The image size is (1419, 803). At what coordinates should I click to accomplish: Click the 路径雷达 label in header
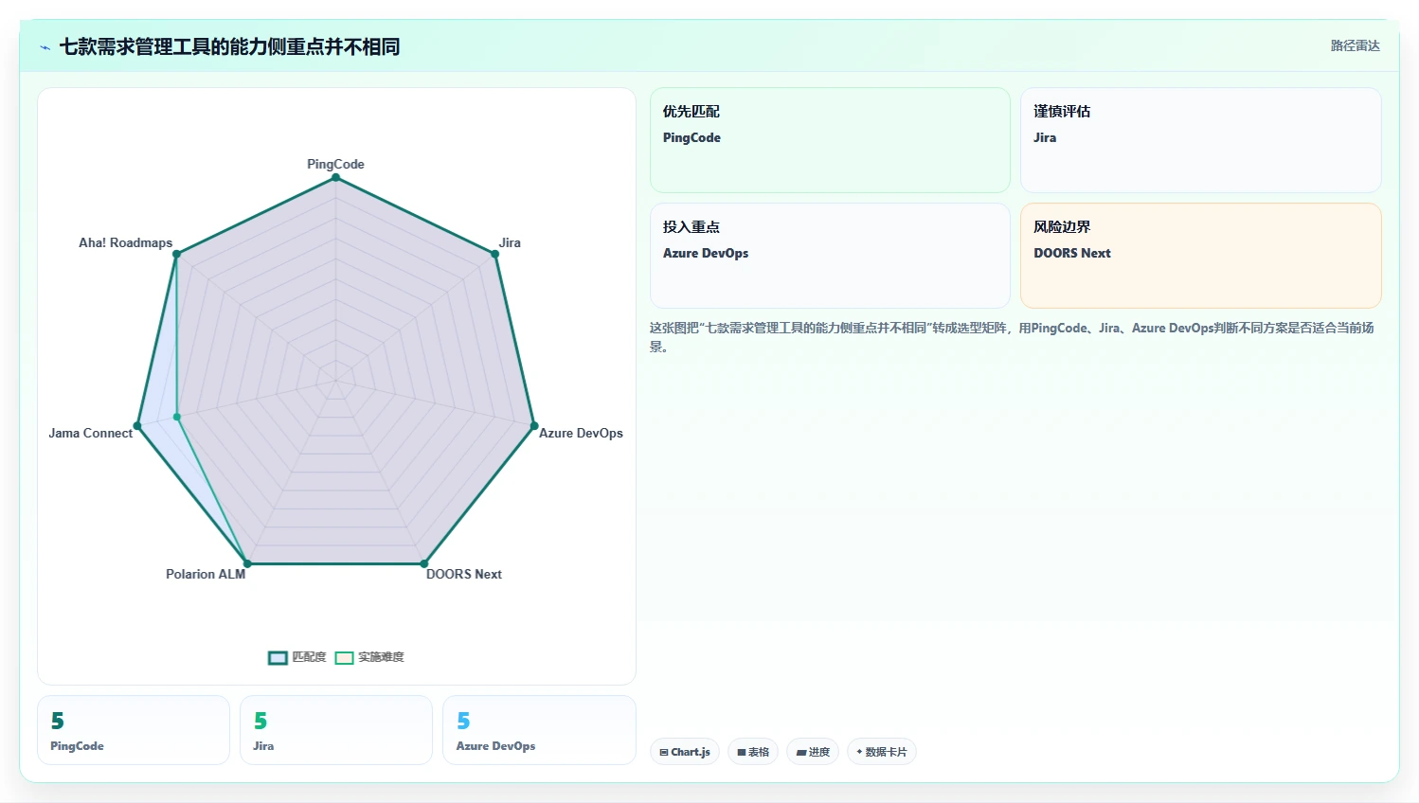pos(1355,45)
